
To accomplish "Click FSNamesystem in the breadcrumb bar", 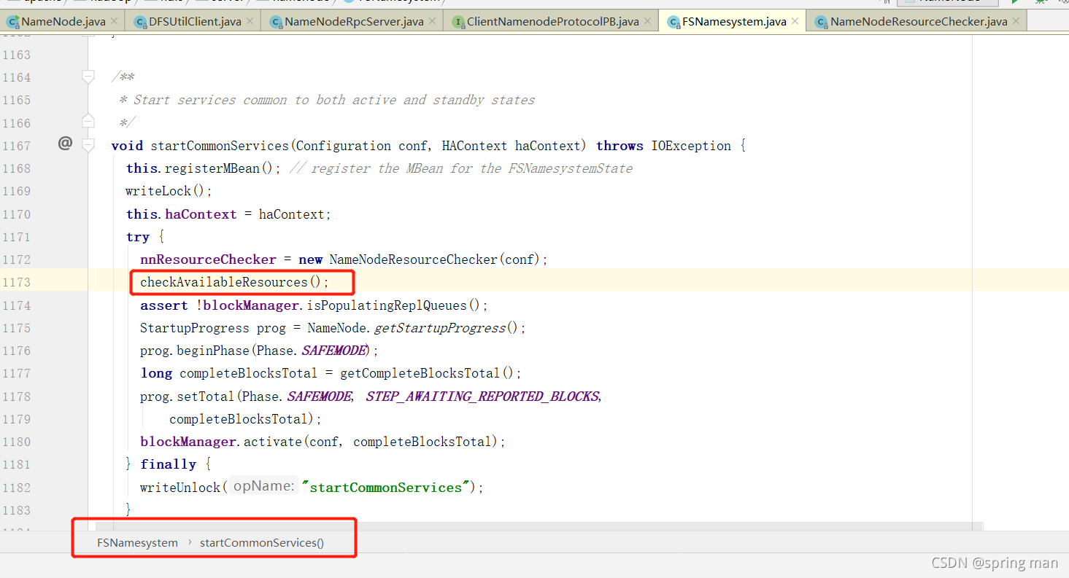I will click(137, 543).
